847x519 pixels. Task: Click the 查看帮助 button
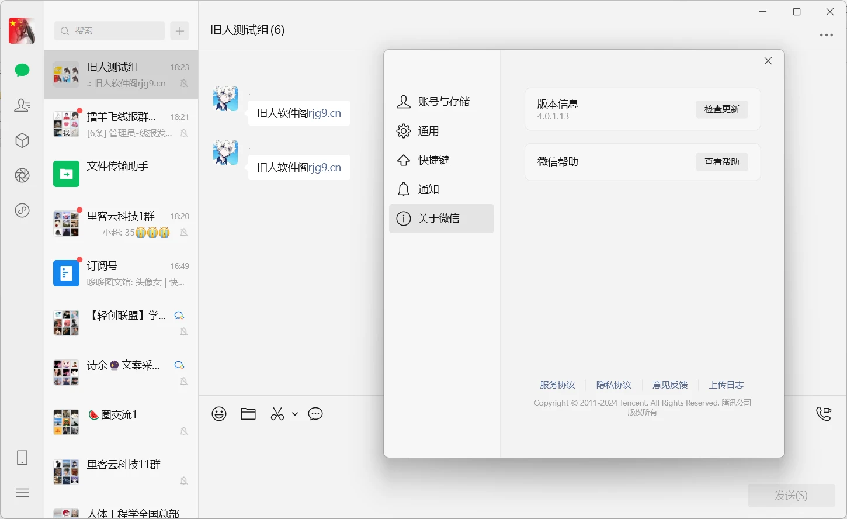coord(722,162)
